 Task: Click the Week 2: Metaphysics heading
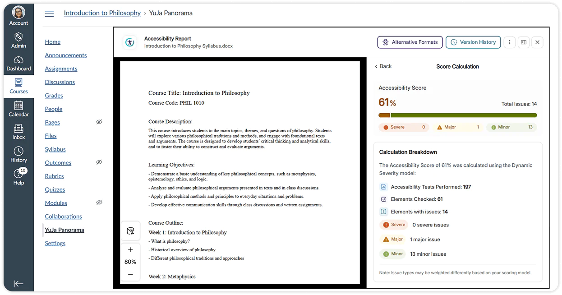(x=172, y=277)
